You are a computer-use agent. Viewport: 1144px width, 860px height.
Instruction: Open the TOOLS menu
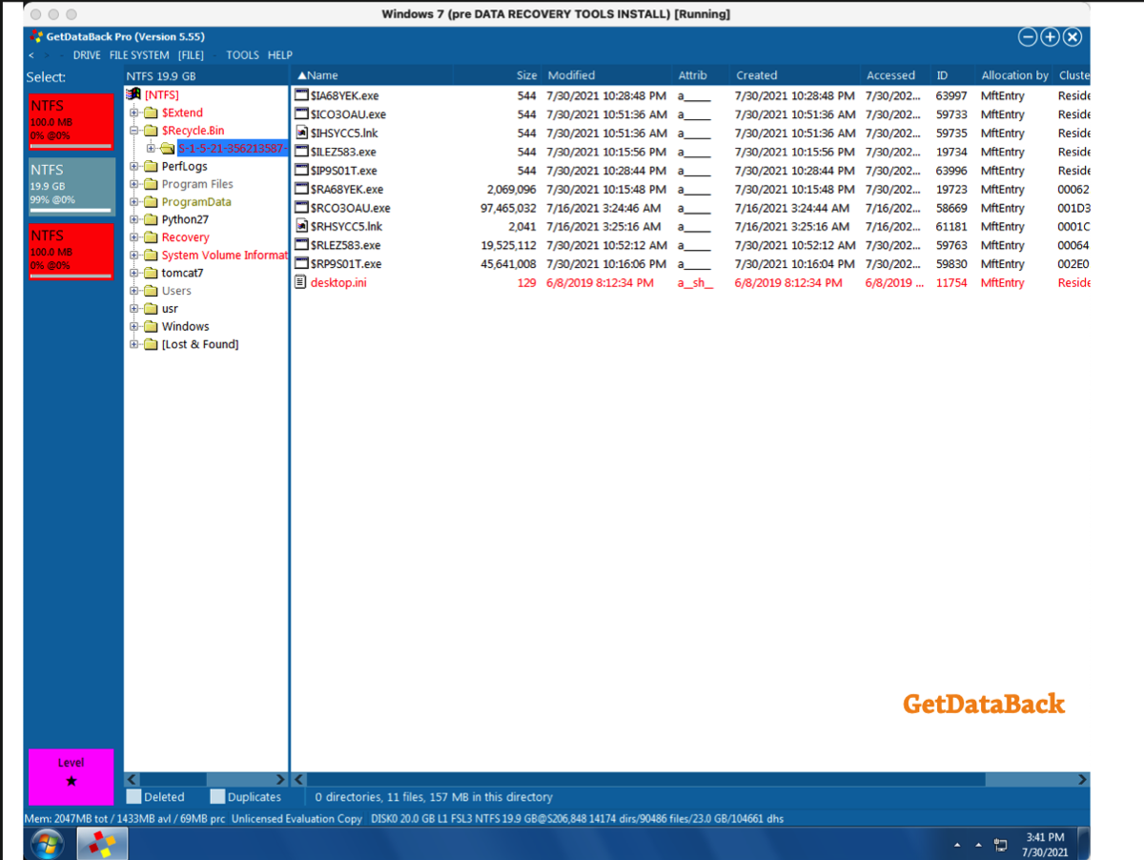[x=242, y=55]
